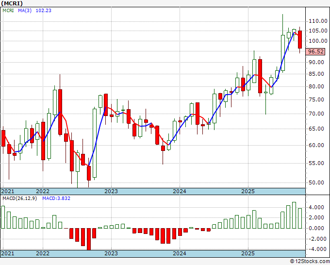The width and height of the screenshot is (330, 265).
Task: Click the 60.00 price axis label
Action: tap(316, 145)
